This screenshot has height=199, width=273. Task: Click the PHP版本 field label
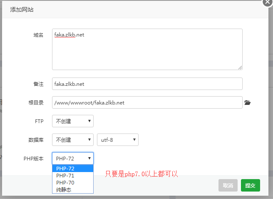[x=33, y=158]
